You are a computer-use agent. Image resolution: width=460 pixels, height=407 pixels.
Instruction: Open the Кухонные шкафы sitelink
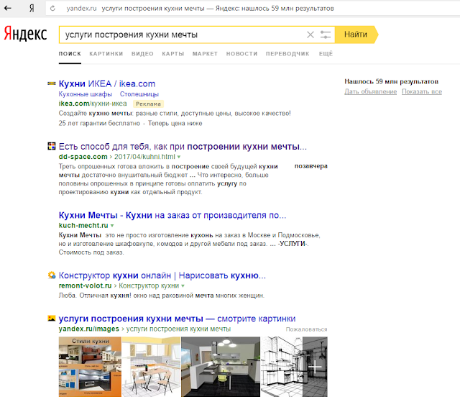click(86, 94)
